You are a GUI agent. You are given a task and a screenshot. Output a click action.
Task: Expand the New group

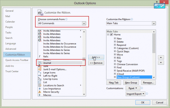[115, 38]
